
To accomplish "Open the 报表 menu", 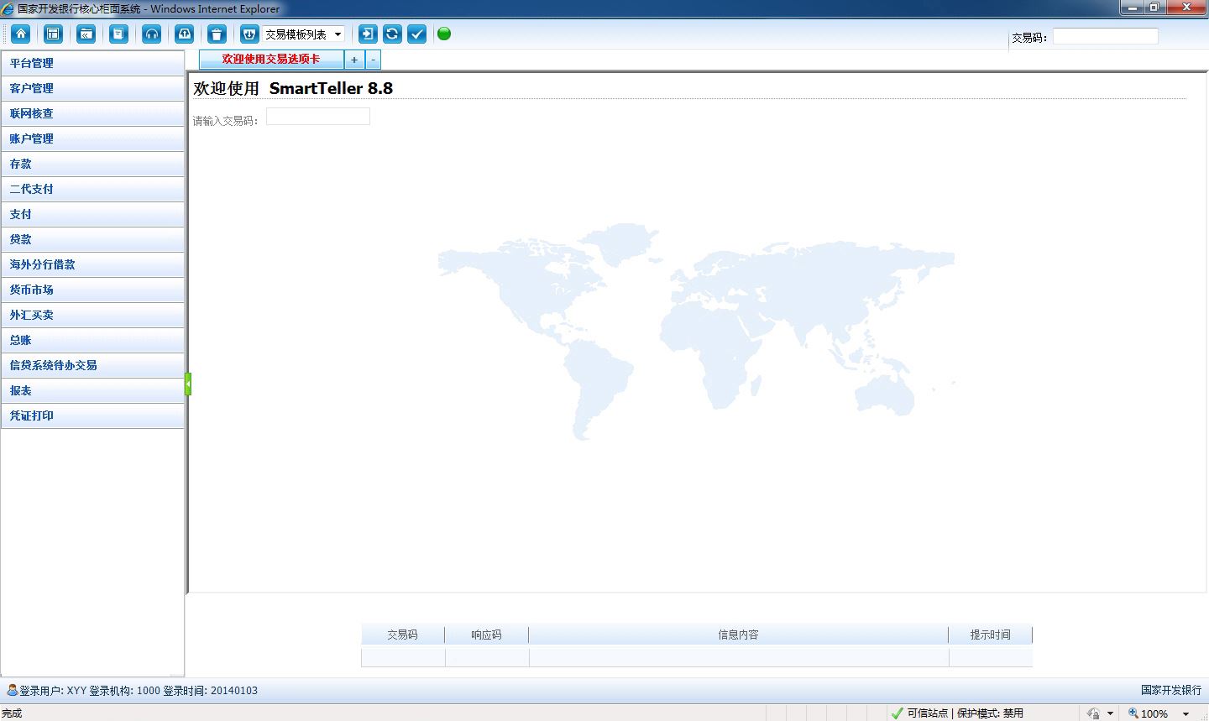I will pyautogui.click(x=92, y=390).
